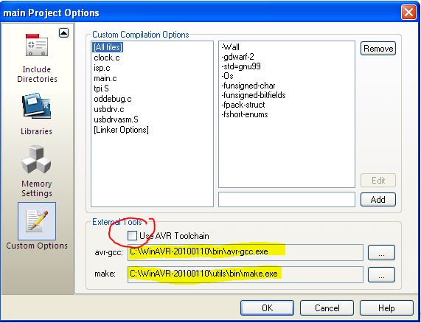Select usbdrvasm.S in the file list
Image resolution: width=421 pixels, height=323 pixels.
coord(116,119)
